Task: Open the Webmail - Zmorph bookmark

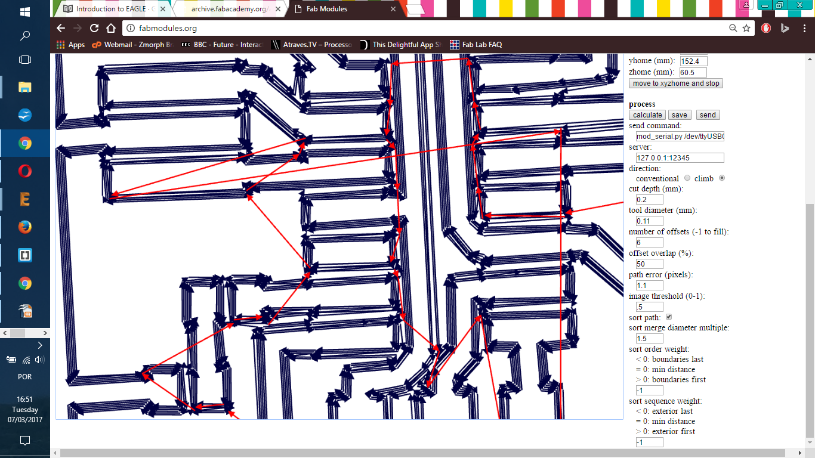Action: [x=133, y=45]
